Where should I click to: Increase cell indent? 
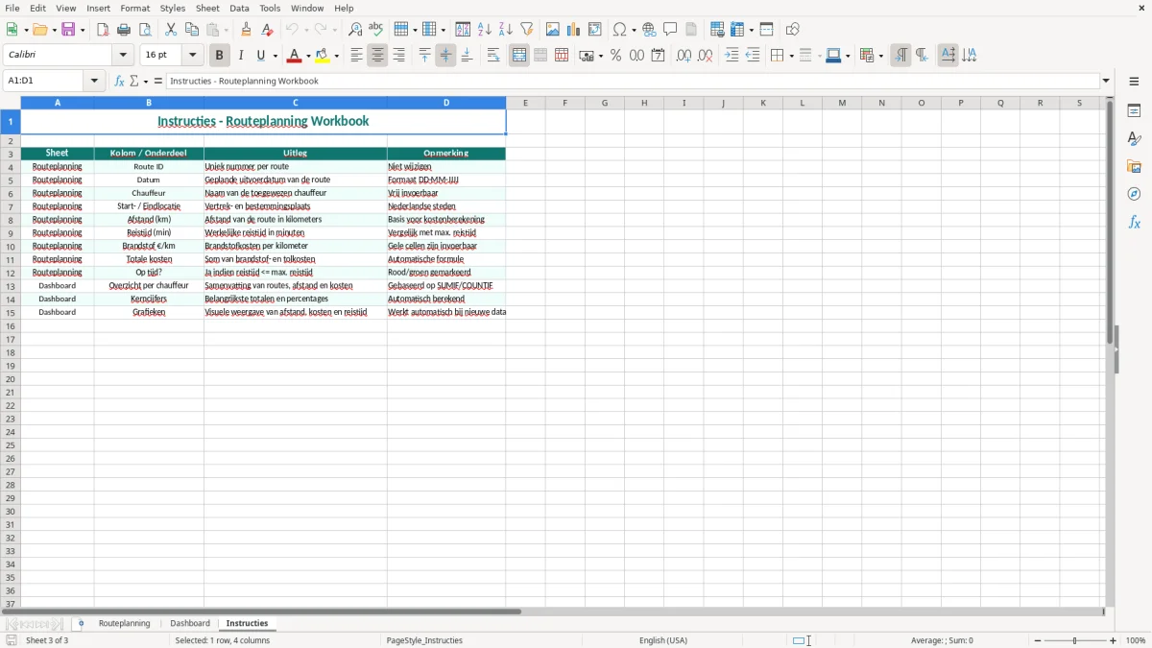tap(732, 56)
